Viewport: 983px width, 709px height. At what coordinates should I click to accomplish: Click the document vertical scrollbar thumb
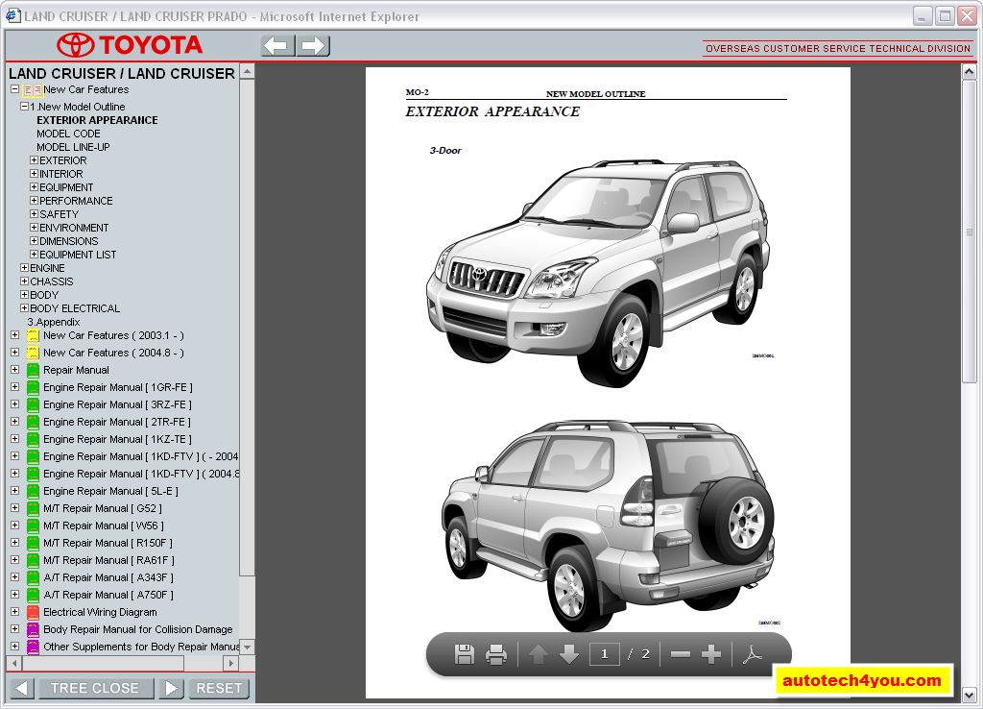(970, 231)
